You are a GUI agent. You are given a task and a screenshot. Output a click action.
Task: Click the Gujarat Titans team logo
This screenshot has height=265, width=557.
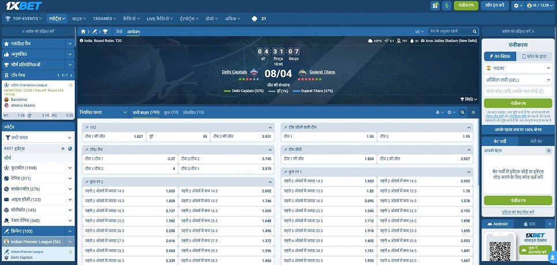(302, 72)
